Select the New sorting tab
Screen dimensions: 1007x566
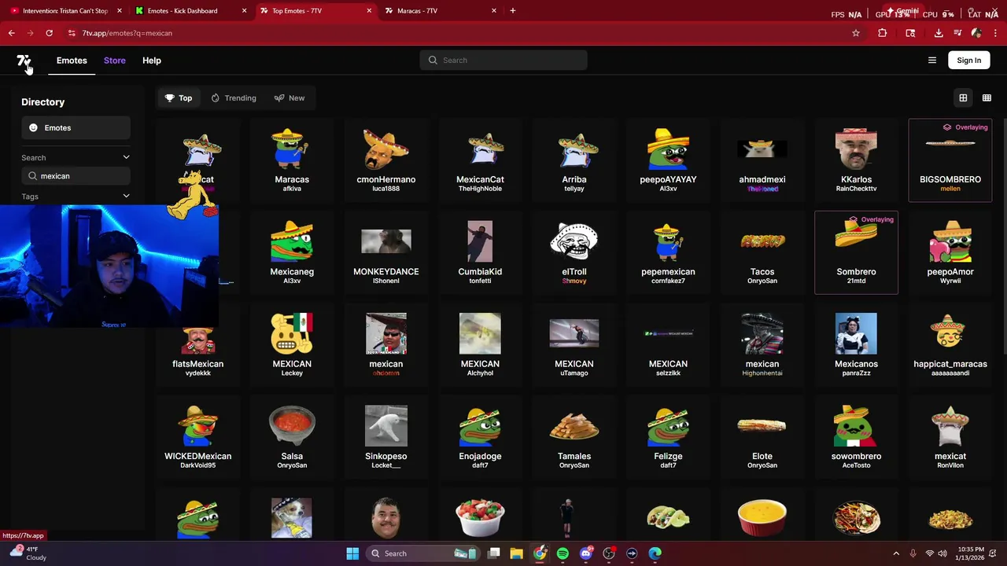tap(290, 98)
